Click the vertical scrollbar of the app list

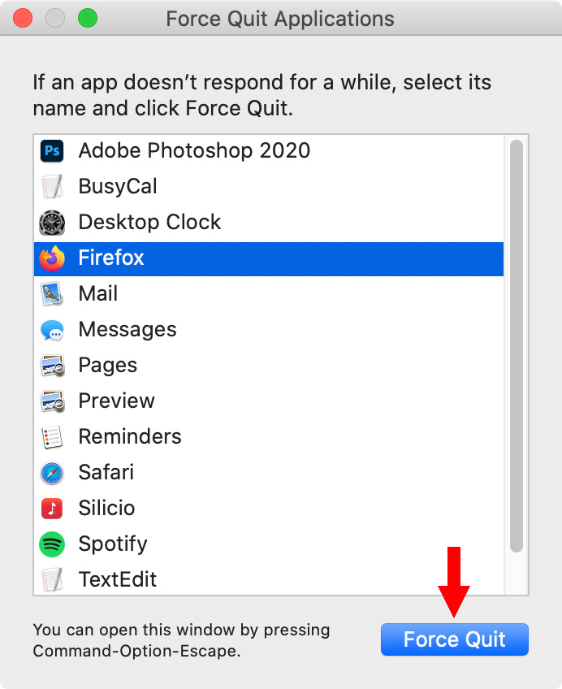point(517,346)
